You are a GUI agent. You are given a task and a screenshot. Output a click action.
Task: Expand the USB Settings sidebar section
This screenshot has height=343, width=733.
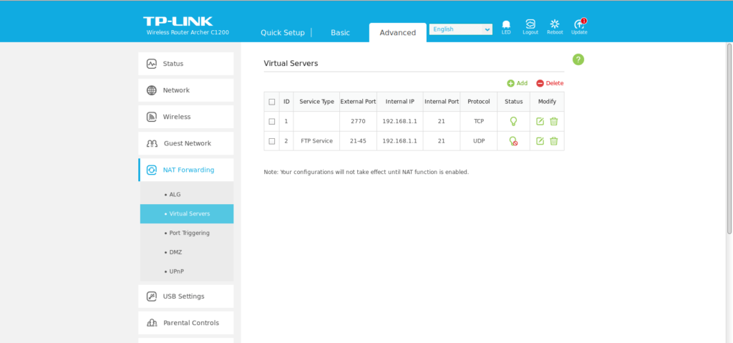(x=186, y=296)
